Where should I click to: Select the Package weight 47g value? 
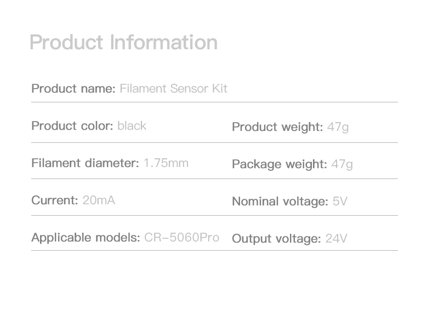(342, 164)
